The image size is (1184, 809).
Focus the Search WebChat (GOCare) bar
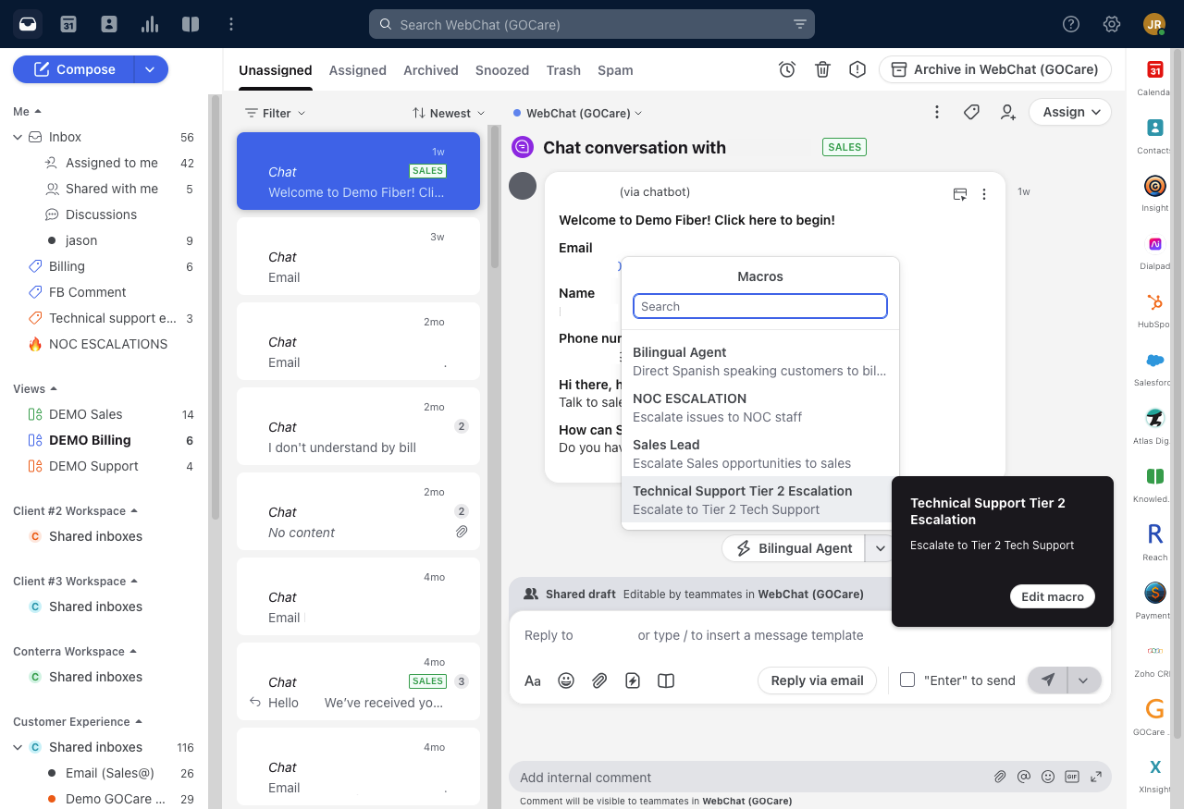(592, 25)
